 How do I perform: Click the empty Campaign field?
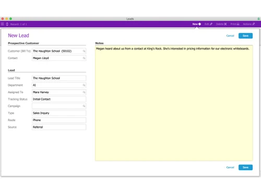[x=59, y=106]
